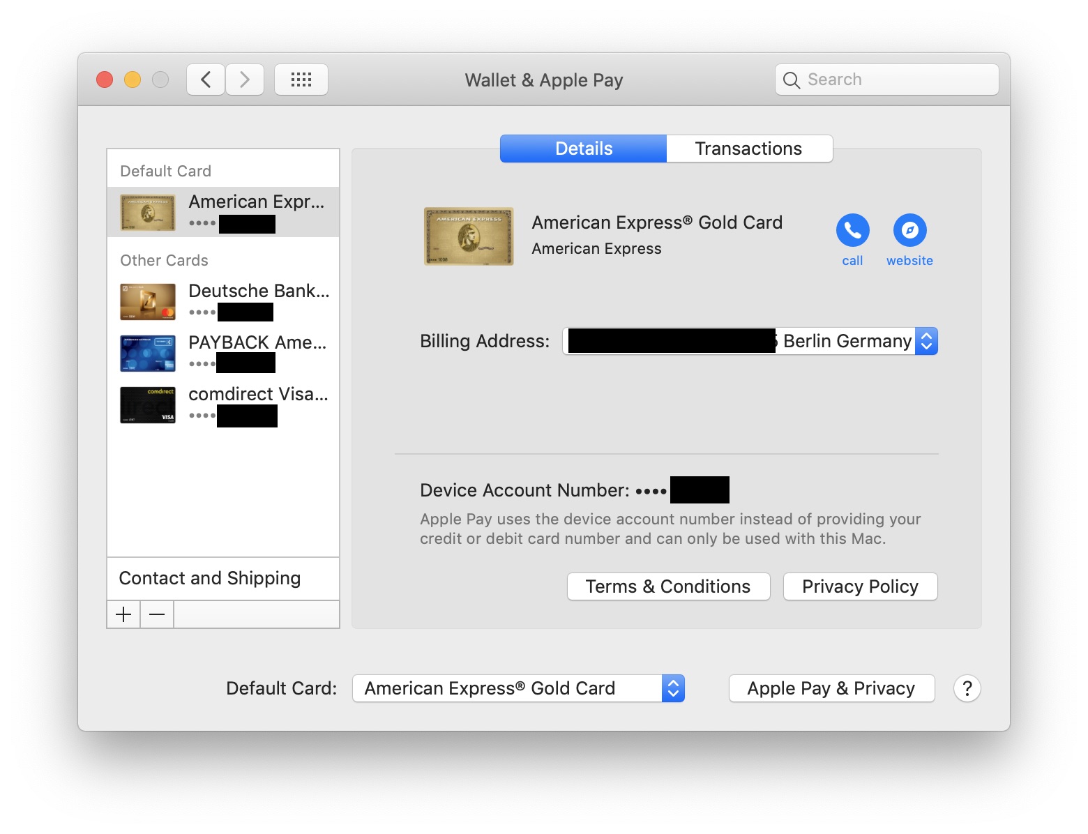Select the American Expr... default card name
Image resolution: width=1088 pixels, height=834 pixels.
(257, 202)
